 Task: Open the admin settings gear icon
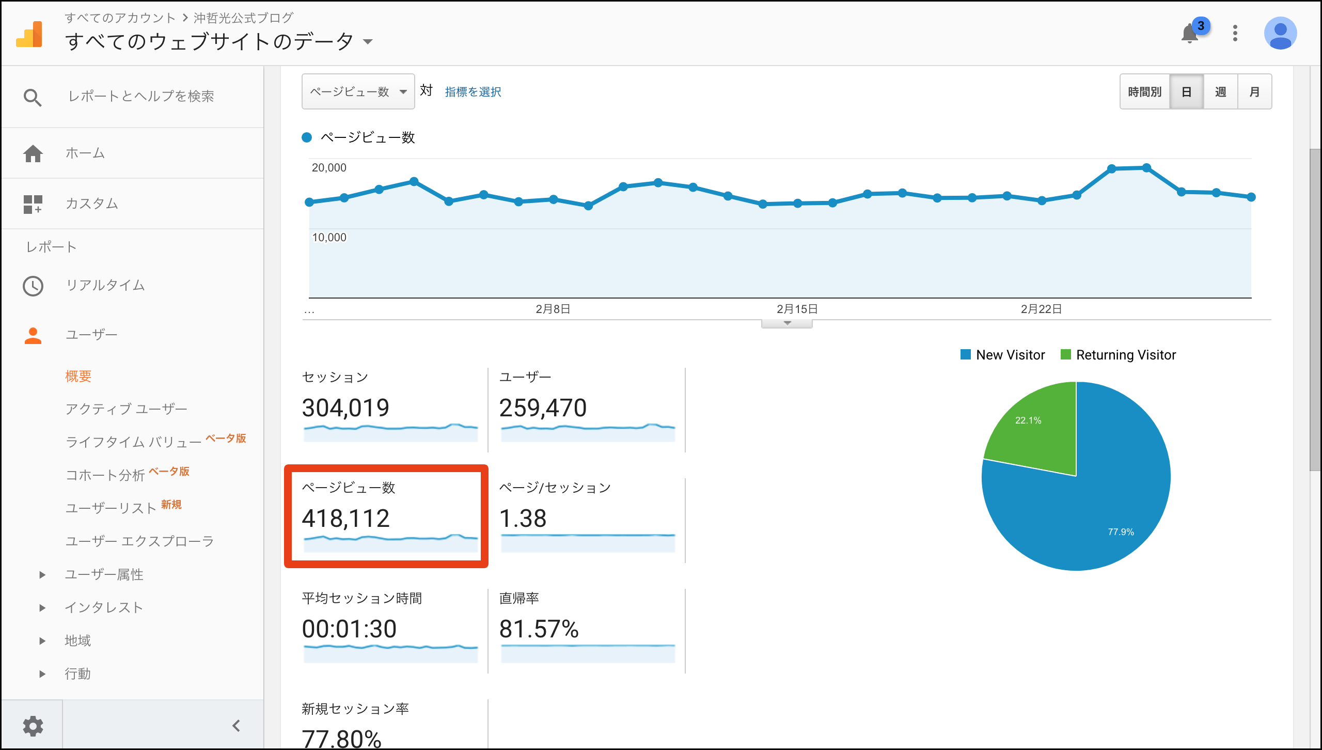coord(33,726)
